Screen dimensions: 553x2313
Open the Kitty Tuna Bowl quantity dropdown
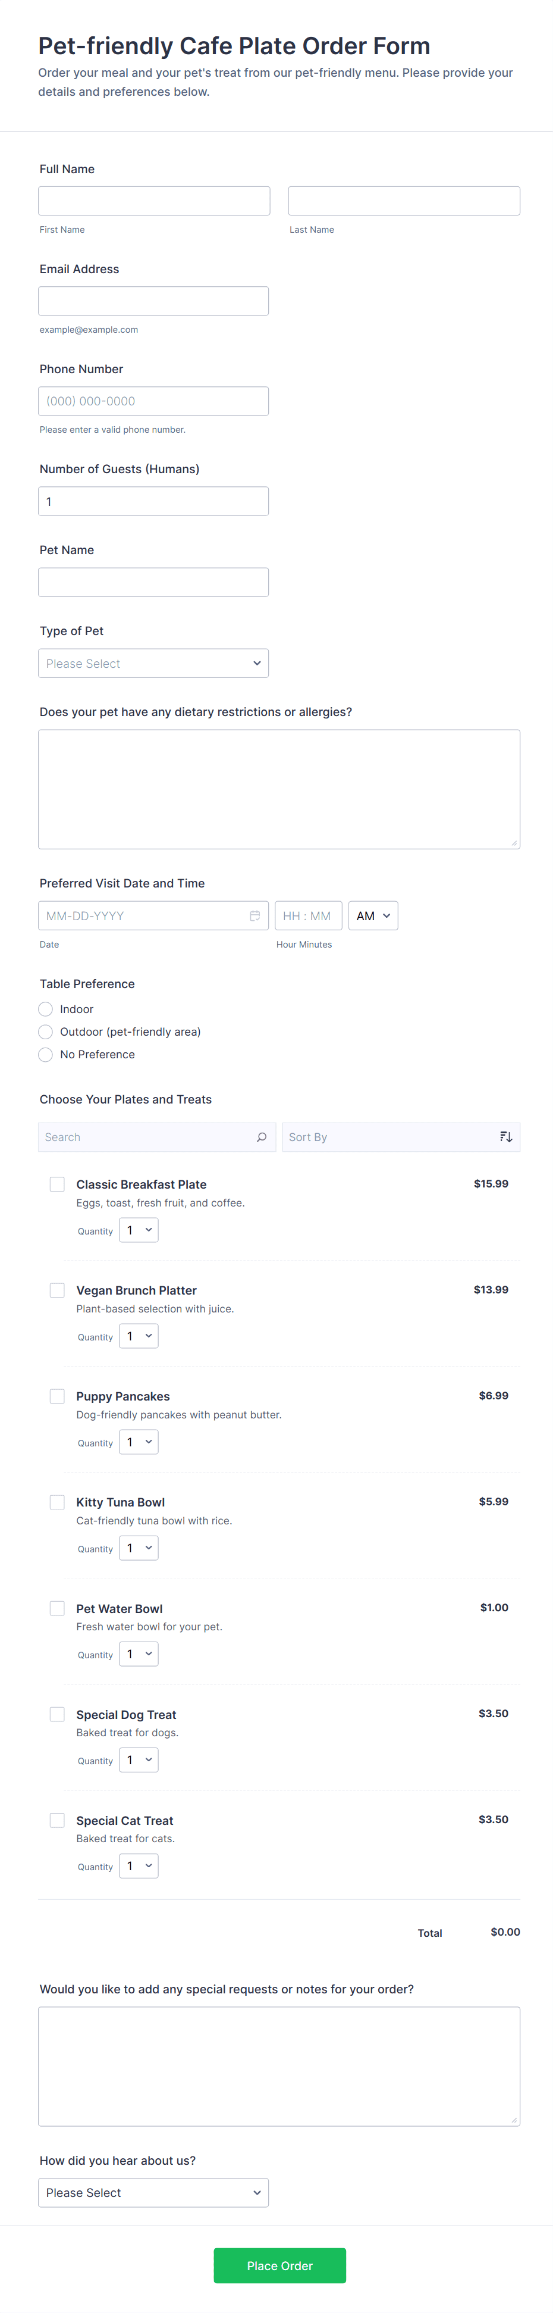click(x=138, y=1548)
